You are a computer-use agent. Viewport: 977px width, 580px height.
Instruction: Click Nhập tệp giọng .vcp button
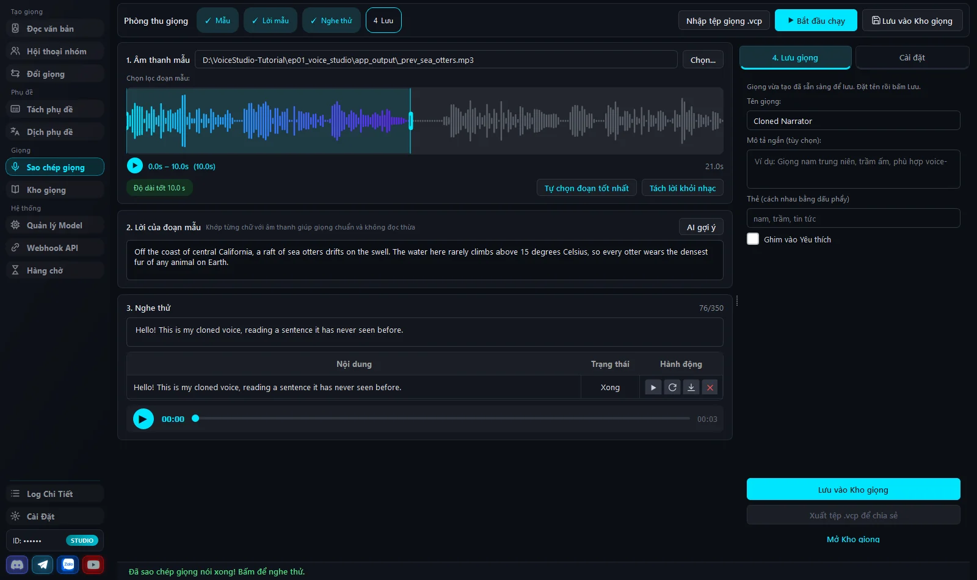click(724, 20)
